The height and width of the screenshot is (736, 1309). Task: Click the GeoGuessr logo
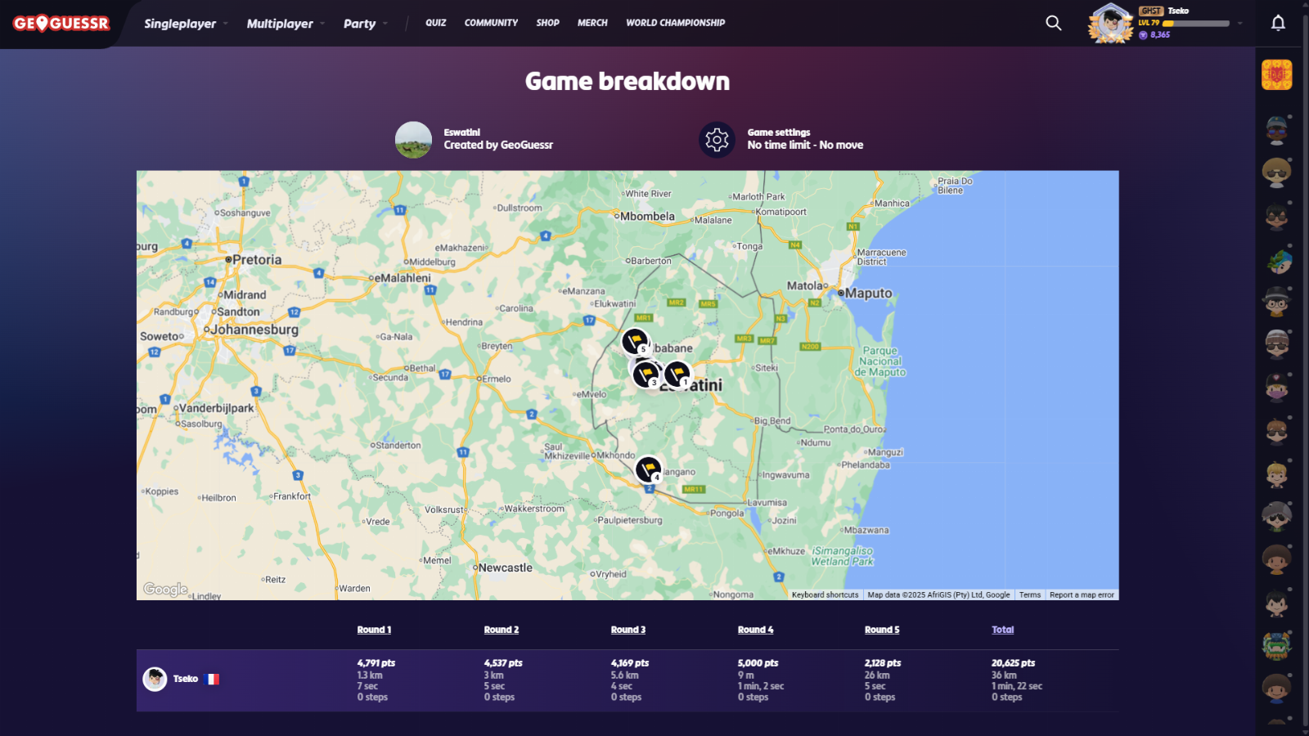[61, 23]
